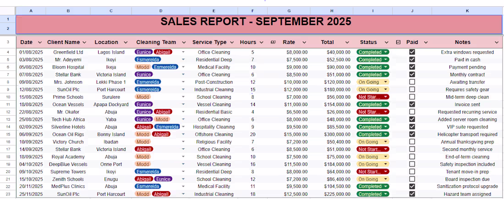Uncheck Paid box for Ocean Vessels
Viewport: 504px width, 199px height.
[412, 104]
